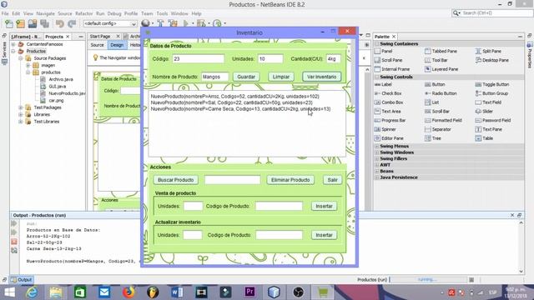
Task: Click the running progress bar in status bar
Action: coord(428,280)
